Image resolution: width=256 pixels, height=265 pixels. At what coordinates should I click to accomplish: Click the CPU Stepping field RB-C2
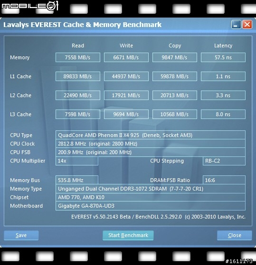(224, 161)
